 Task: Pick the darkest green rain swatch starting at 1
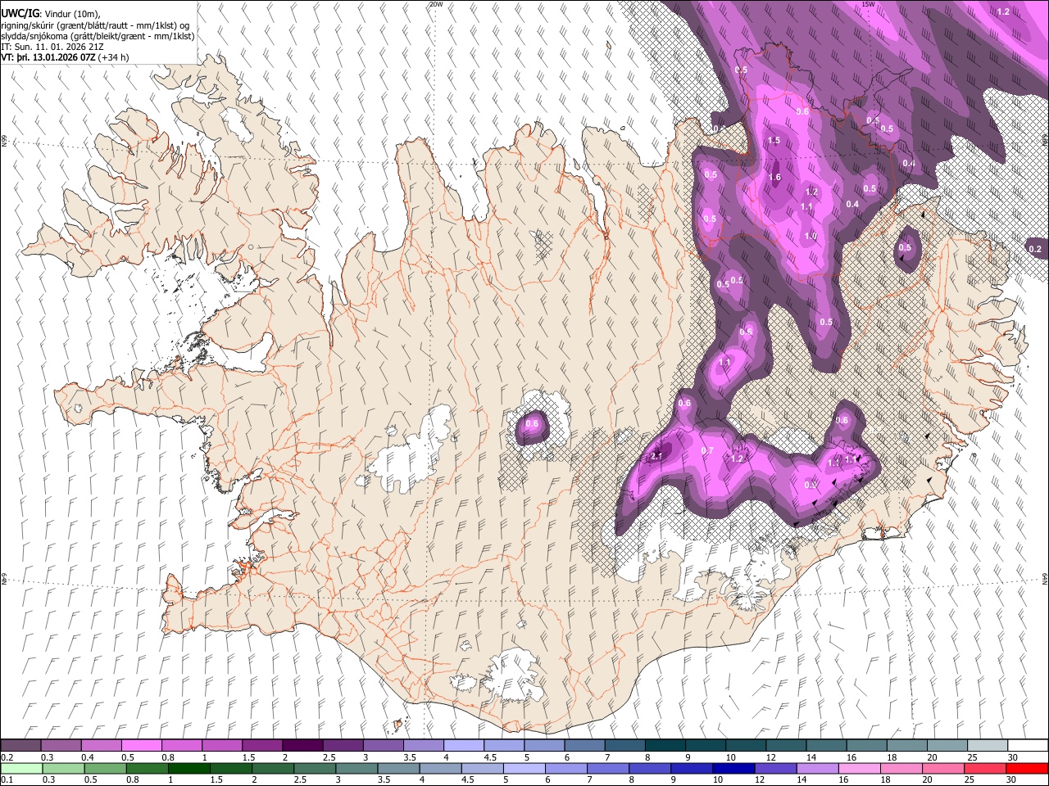[x=189, y=768]
